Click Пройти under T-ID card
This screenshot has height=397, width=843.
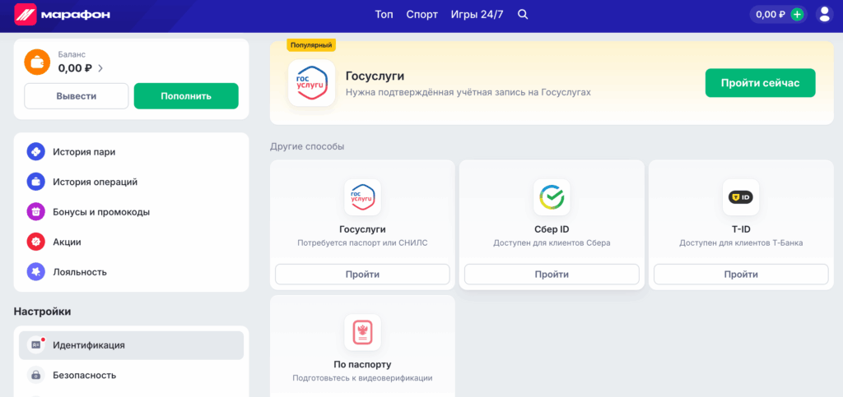741,275
